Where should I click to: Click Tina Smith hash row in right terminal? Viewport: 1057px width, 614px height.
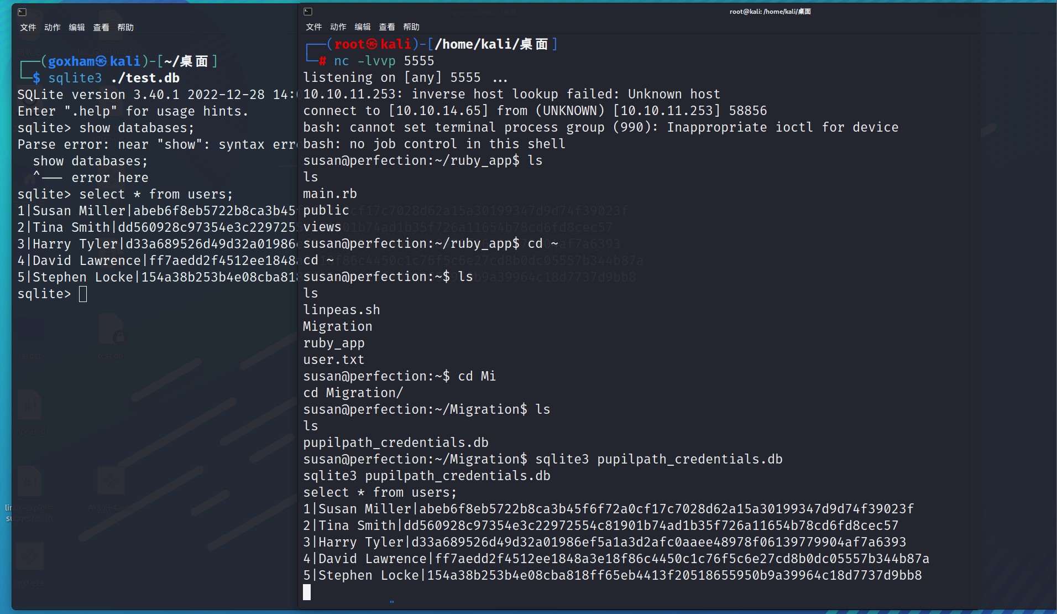click(600, 525)
